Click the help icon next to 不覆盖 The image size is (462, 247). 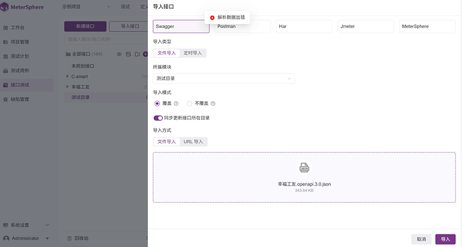[x=213, y=104]
